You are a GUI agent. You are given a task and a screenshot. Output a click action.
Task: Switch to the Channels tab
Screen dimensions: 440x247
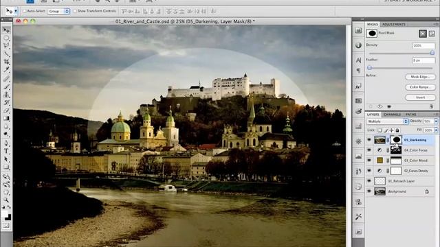(392, 115)
